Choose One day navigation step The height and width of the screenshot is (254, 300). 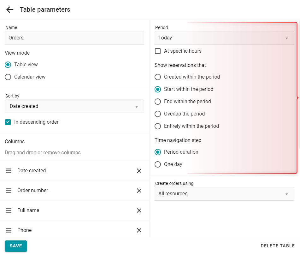click(158, 164)
